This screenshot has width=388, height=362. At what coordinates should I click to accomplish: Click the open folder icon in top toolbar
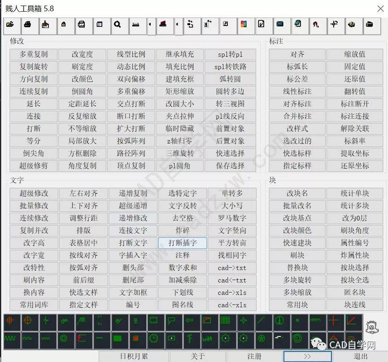point(10,25)
